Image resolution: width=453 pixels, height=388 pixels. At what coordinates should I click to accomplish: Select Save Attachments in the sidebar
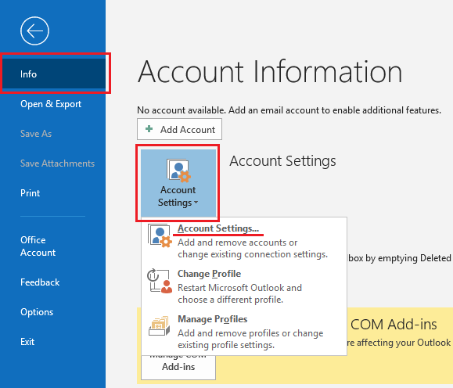pyautogui.click(x=57, y=163)
